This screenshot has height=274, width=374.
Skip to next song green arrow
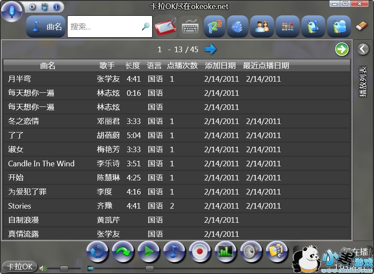point(123,251)
